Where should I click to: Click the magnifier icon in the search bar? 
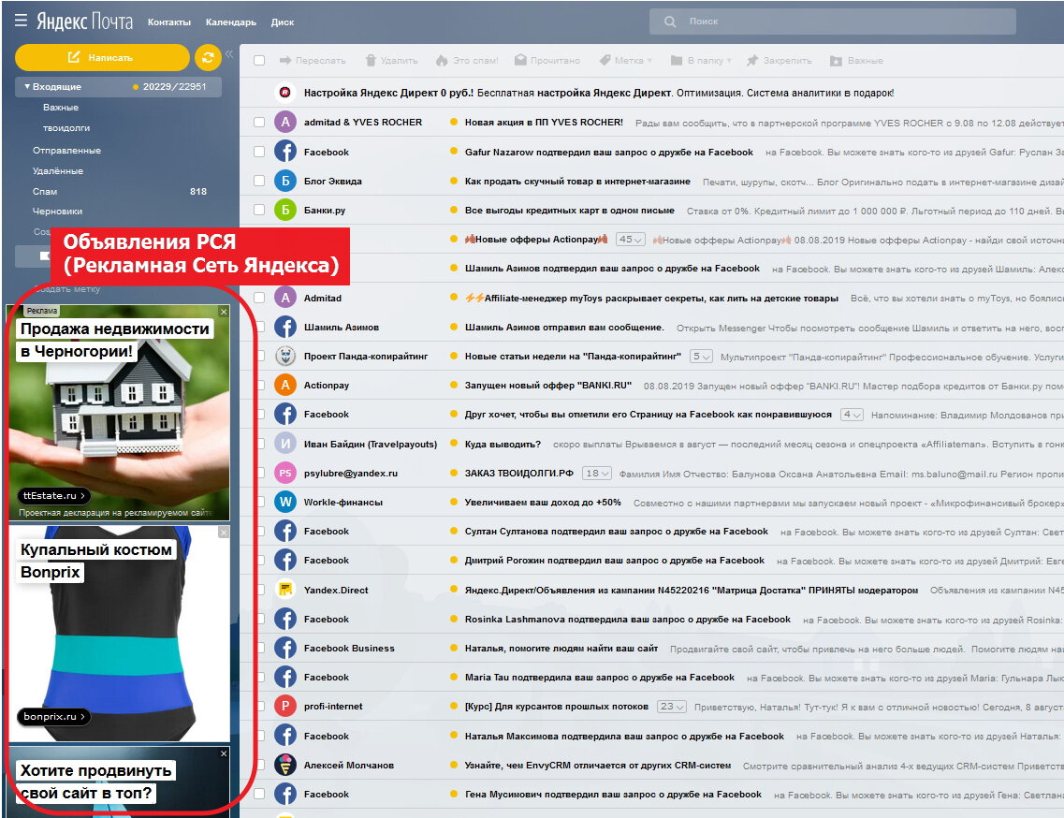coord(670,22)
